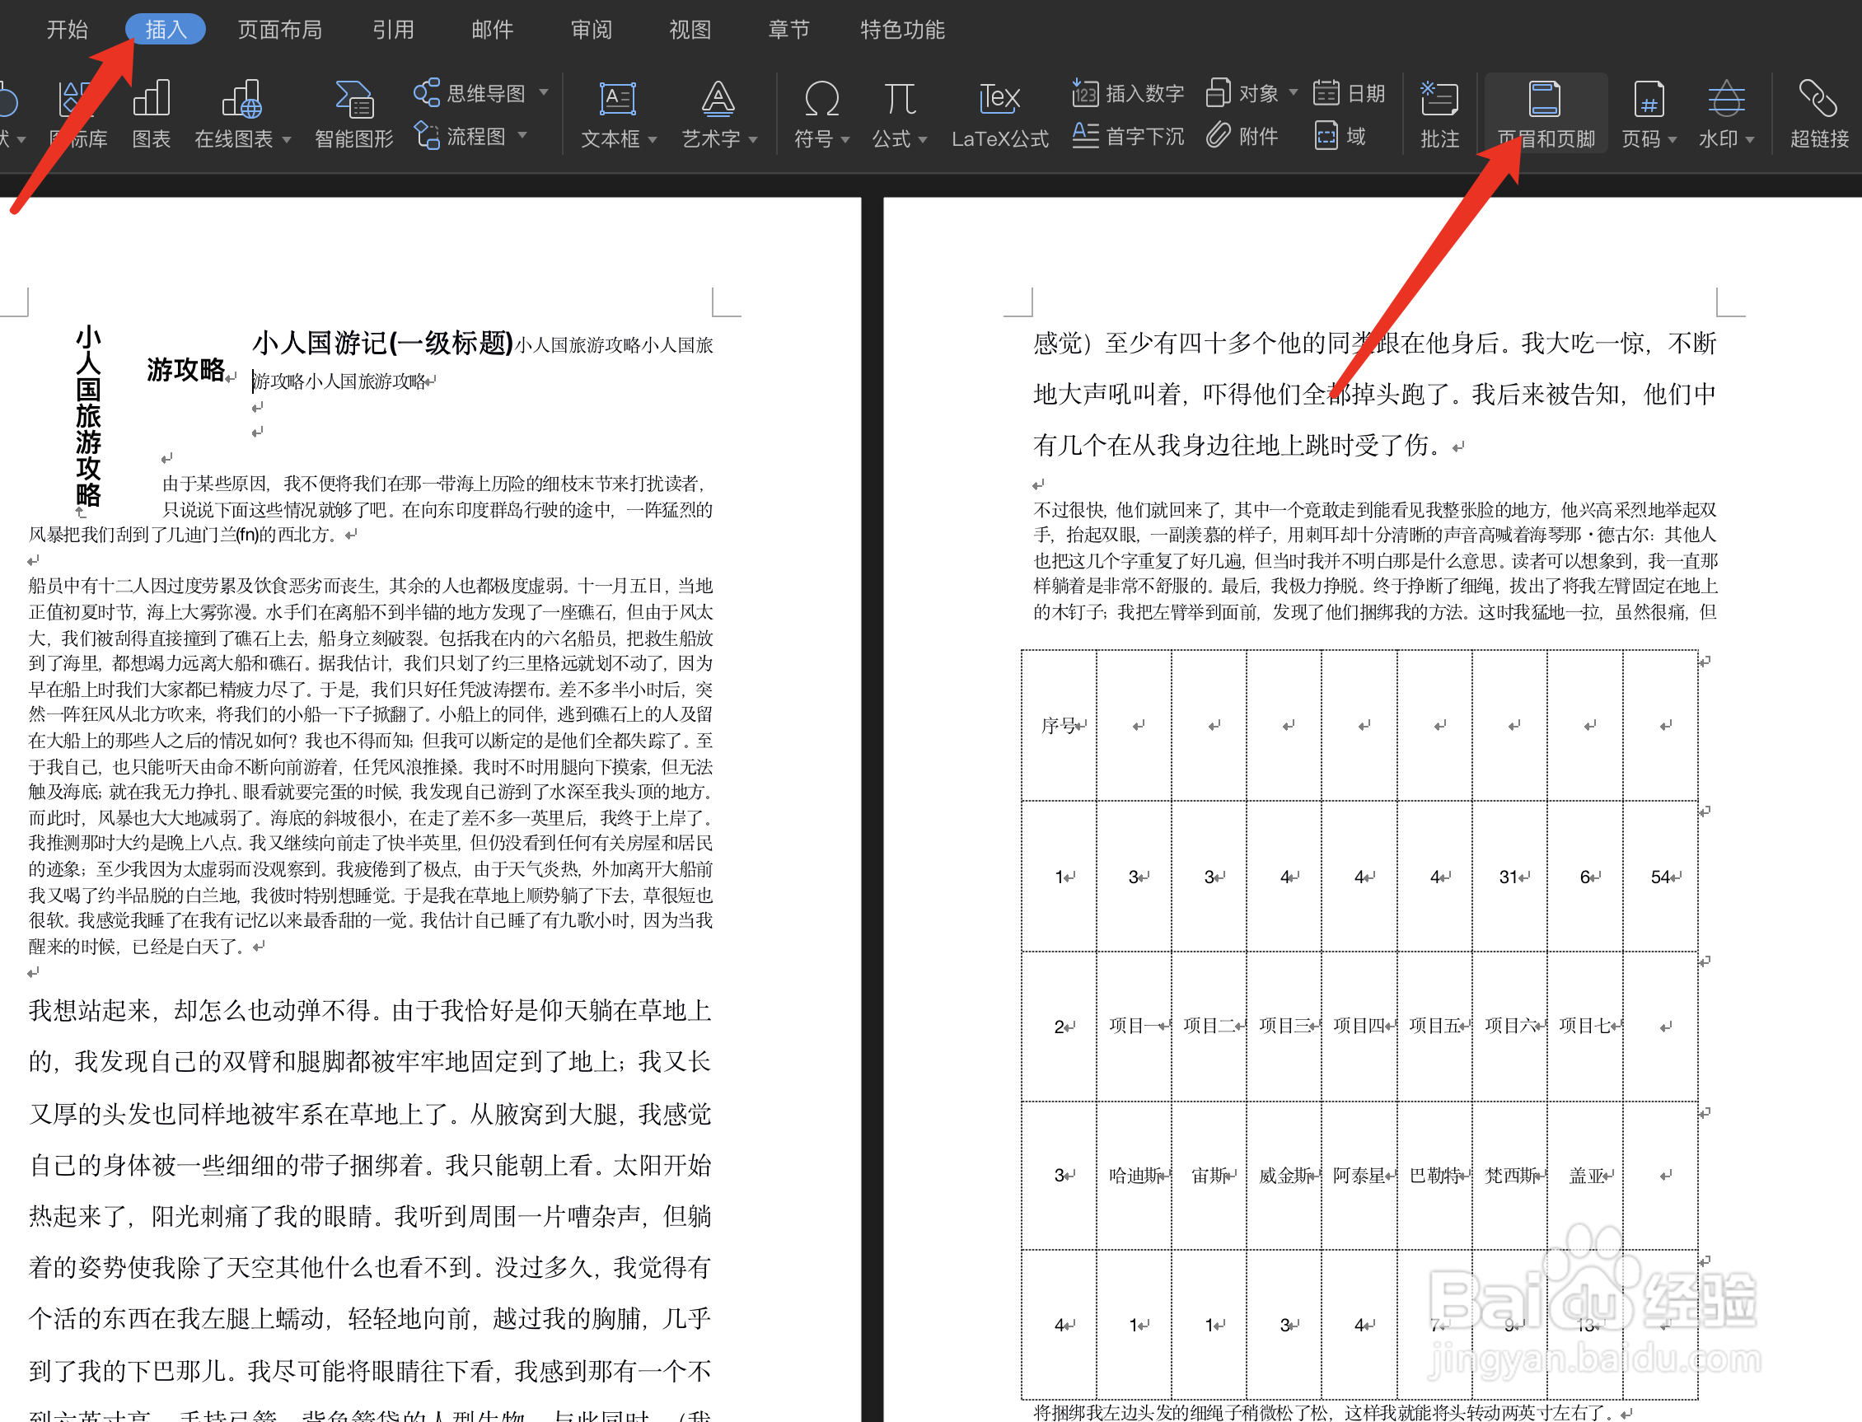
Task: Insert a 超链接 hyperlink
Action: pos(1819,115)
